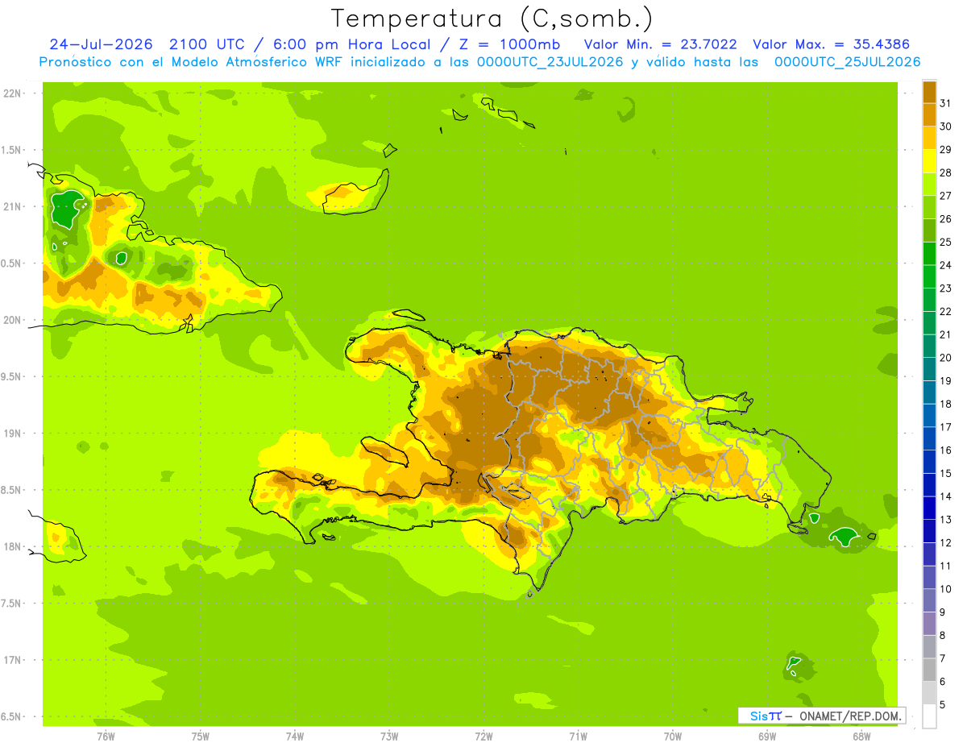Click the "21N" latitude axis label
The width and height of the screenshot is (967, 747).
point(10,206)
